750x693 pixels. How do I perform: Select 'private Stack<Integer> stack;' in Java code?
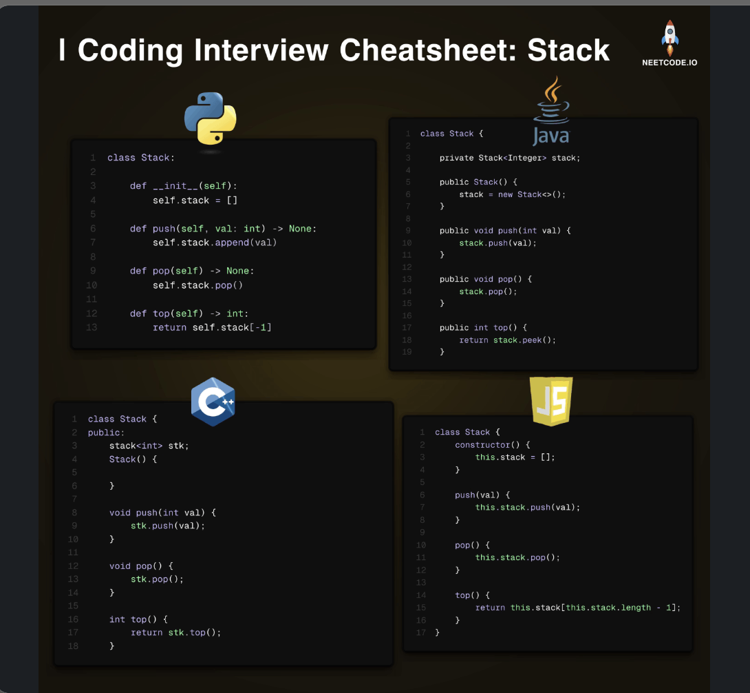pyautogui.click(x=510, y=158)
